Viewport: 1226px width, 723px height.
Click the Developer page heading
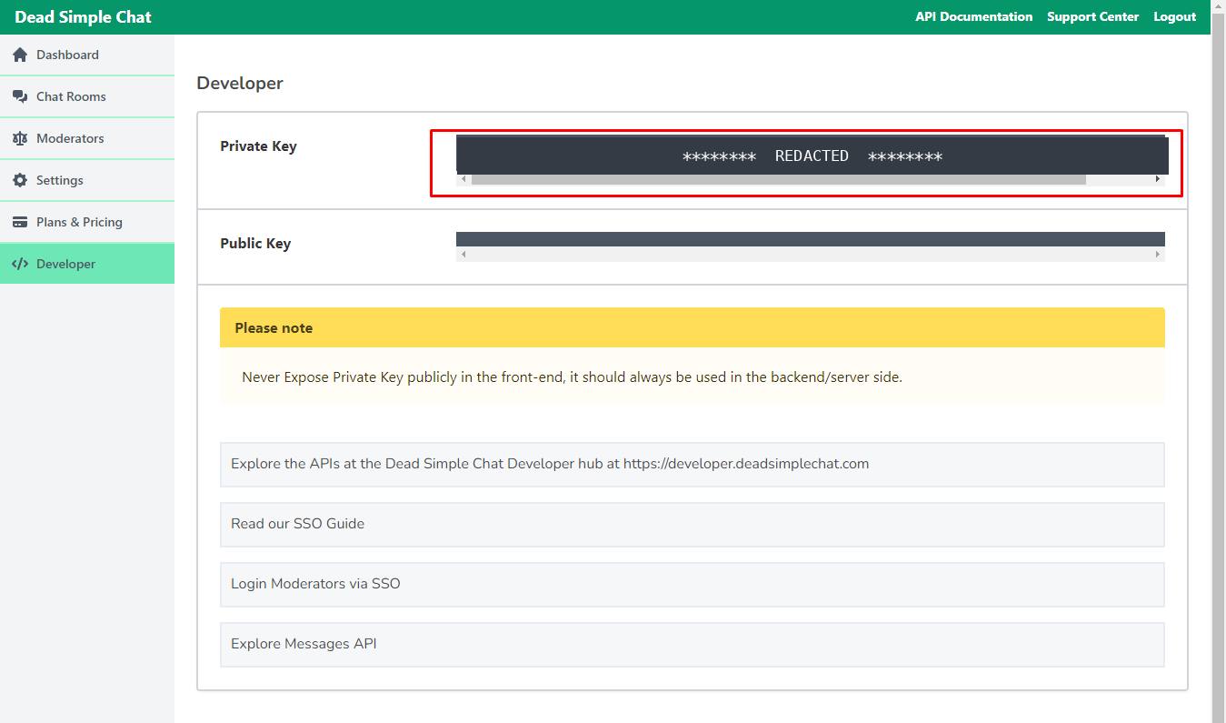pyautogui.click(x=240, y=84)
